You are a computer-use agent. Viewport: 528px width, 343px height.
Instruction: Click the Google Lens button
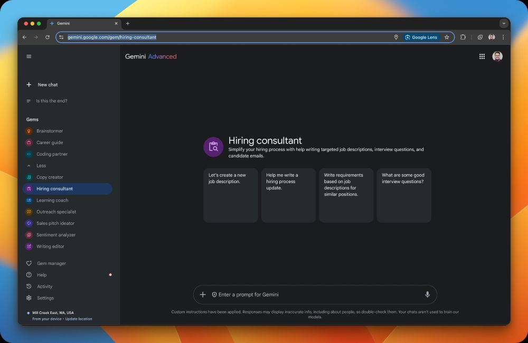click(421, 37)
